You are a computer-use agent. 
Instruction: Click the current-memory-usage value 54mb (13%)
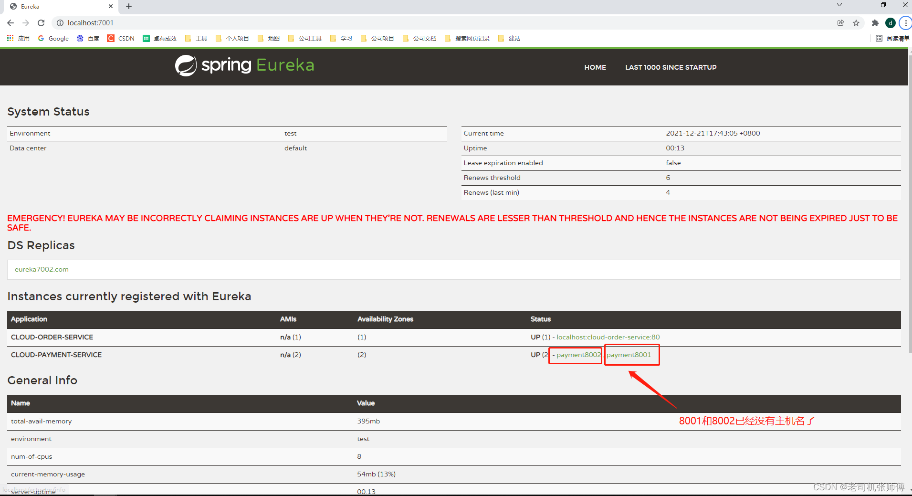(376, 474)
